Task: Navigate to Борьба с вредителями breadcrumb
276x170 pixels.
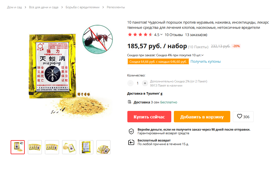Action: coord(83,7)
